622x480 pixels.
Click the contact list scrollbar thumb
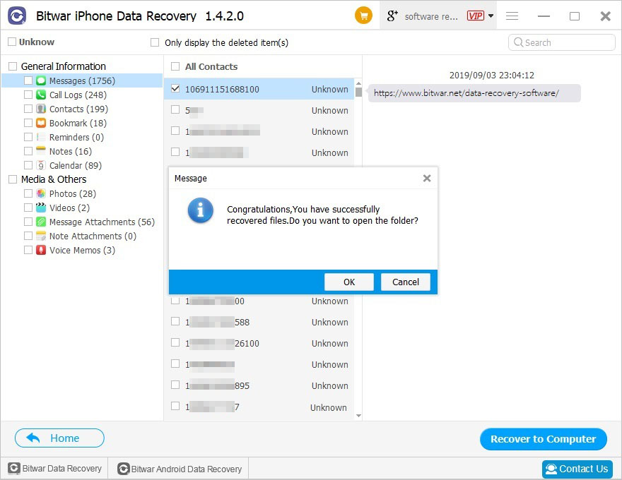point(358,92)
